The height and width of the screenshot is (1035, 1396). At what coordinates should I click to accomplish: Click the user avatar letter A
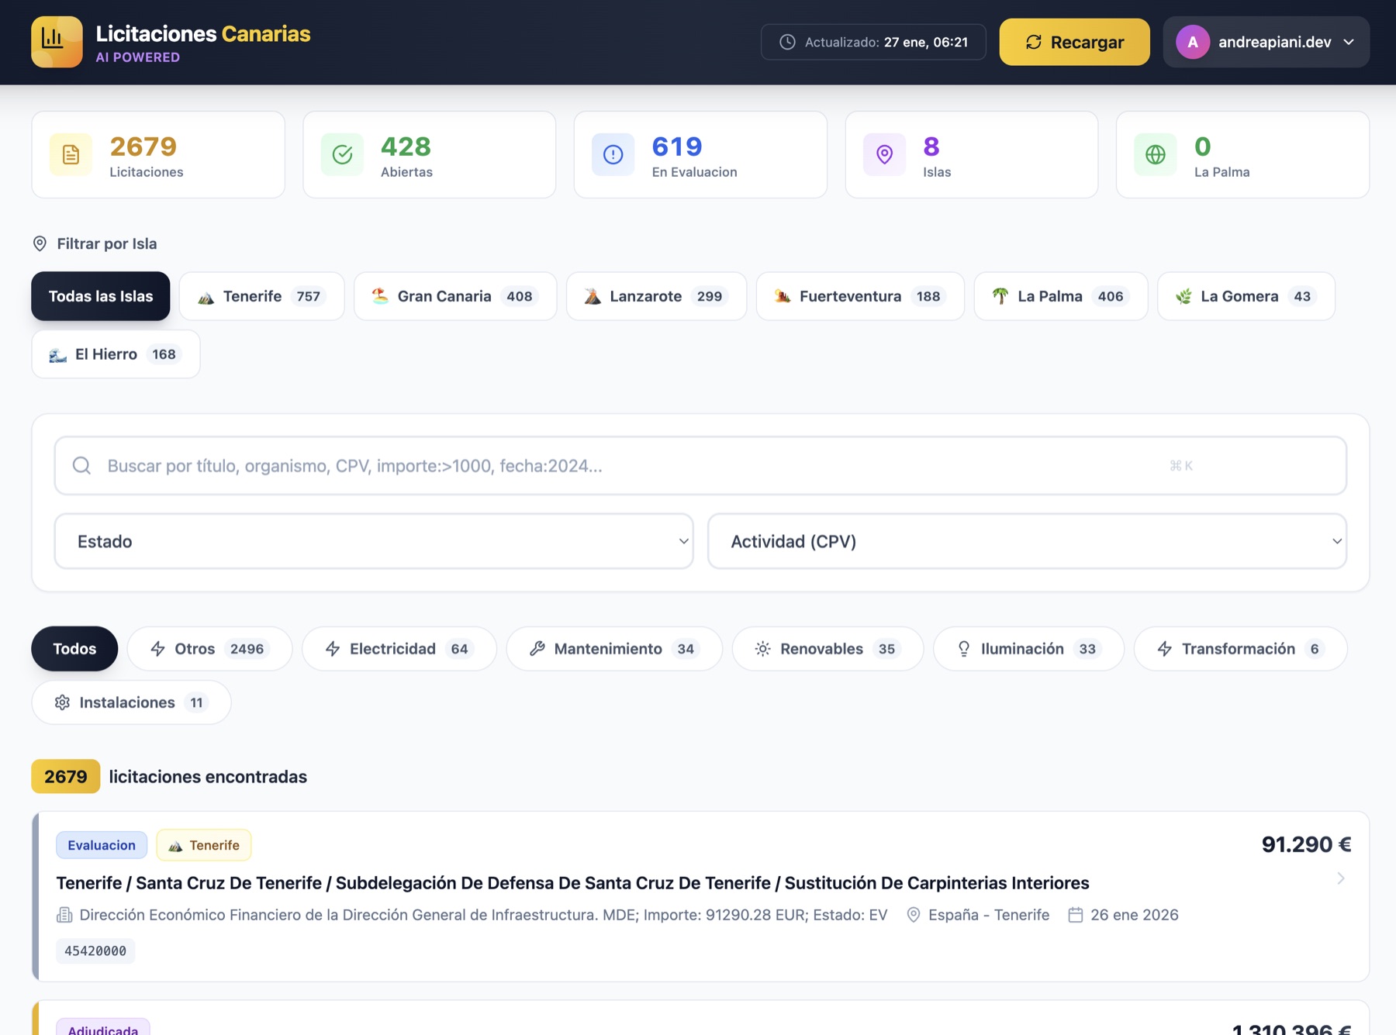[x=1193, y=42]
